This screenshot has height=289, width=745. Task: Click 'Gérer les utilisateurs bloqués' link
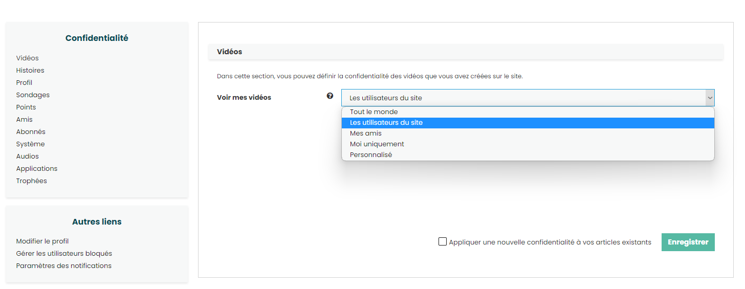64,254
